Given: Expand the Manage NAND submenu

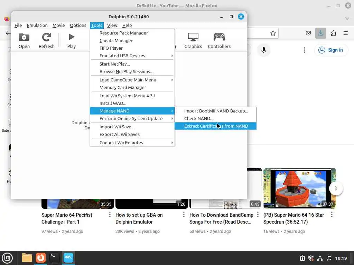Looking at the screenshot, I should click(132, 111).
